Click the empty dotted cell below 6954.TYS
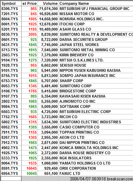Viewport: 133px width, 181px height. (11, 179)
